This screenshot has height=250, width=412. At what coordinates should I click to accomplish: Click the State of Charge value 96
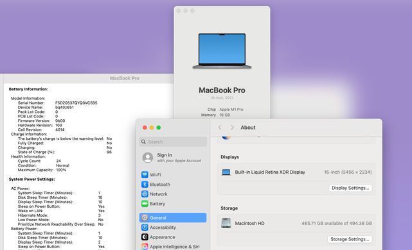pos(109,152)
